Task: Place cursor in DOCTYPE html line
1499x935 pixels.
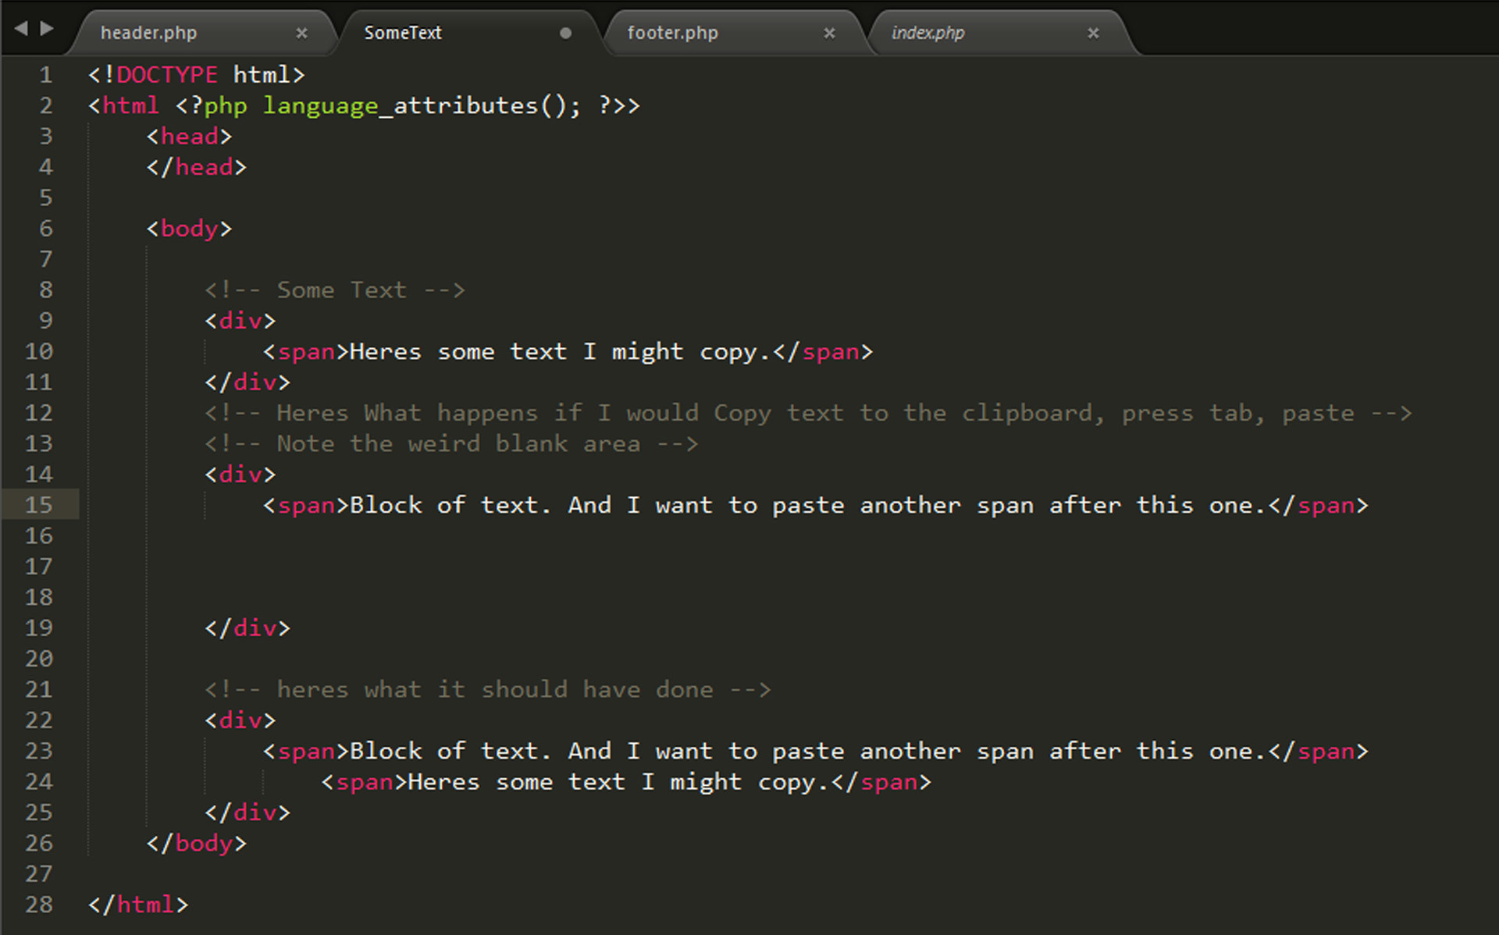Action: coord(195,75)
